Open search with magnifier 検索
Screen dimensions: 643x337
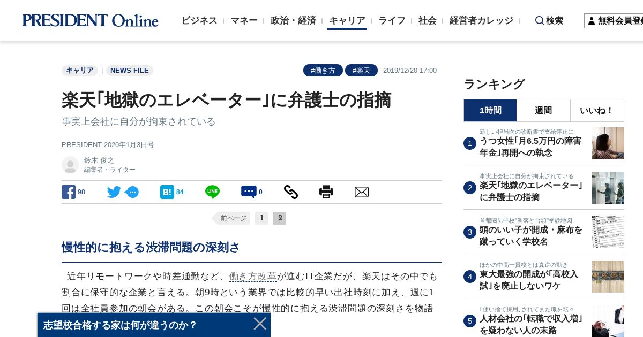point(549,20)
